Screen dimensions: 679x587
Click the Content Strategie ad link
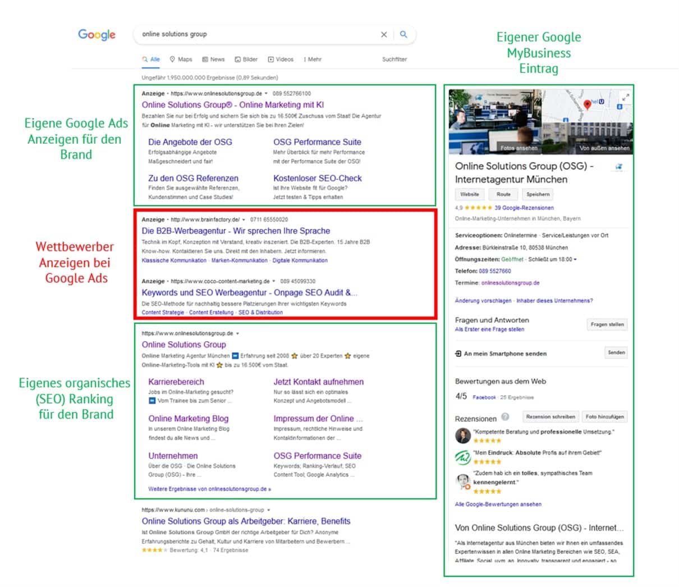click(163, 312)
